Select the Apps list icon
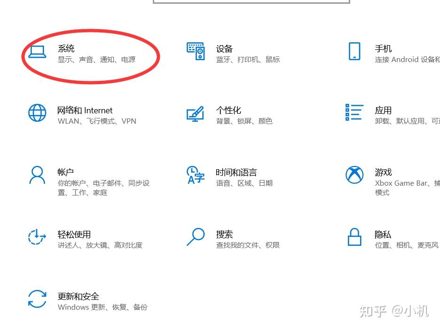The width and height of the screenshot is (440, 329). (354, 113)
